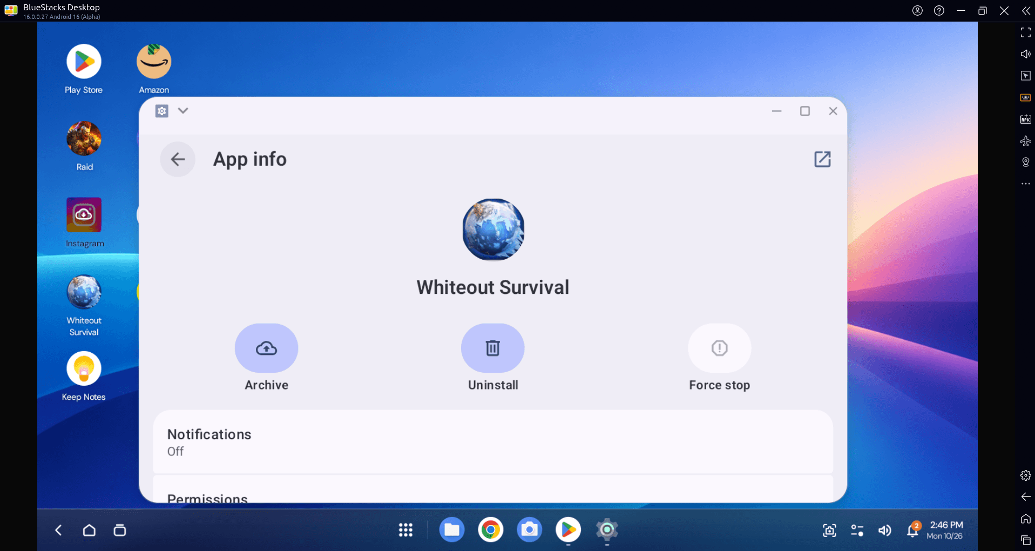
Task: Minimize the App info window
Action: pos(776,111)
